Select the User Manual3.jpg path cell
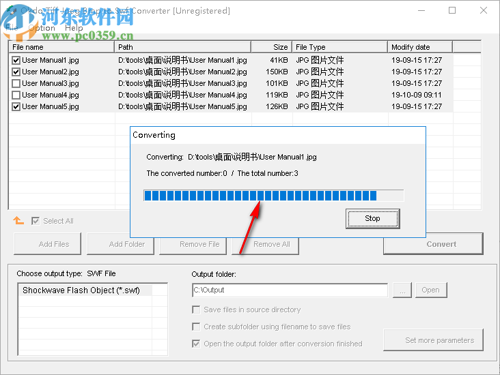Viewport: 500px width, 375px height. 182,83
